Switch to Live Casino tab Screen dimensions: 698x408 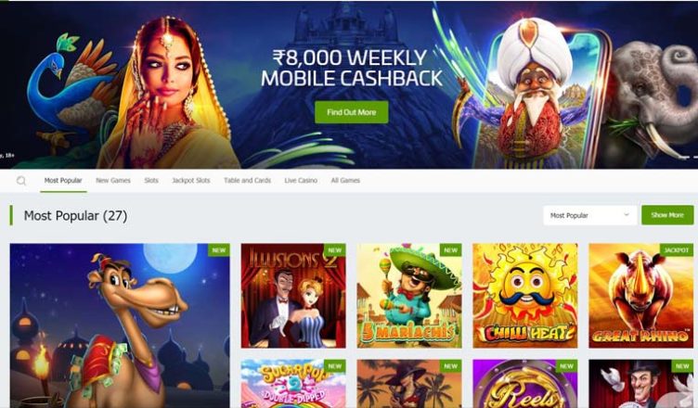pos(301,180)
